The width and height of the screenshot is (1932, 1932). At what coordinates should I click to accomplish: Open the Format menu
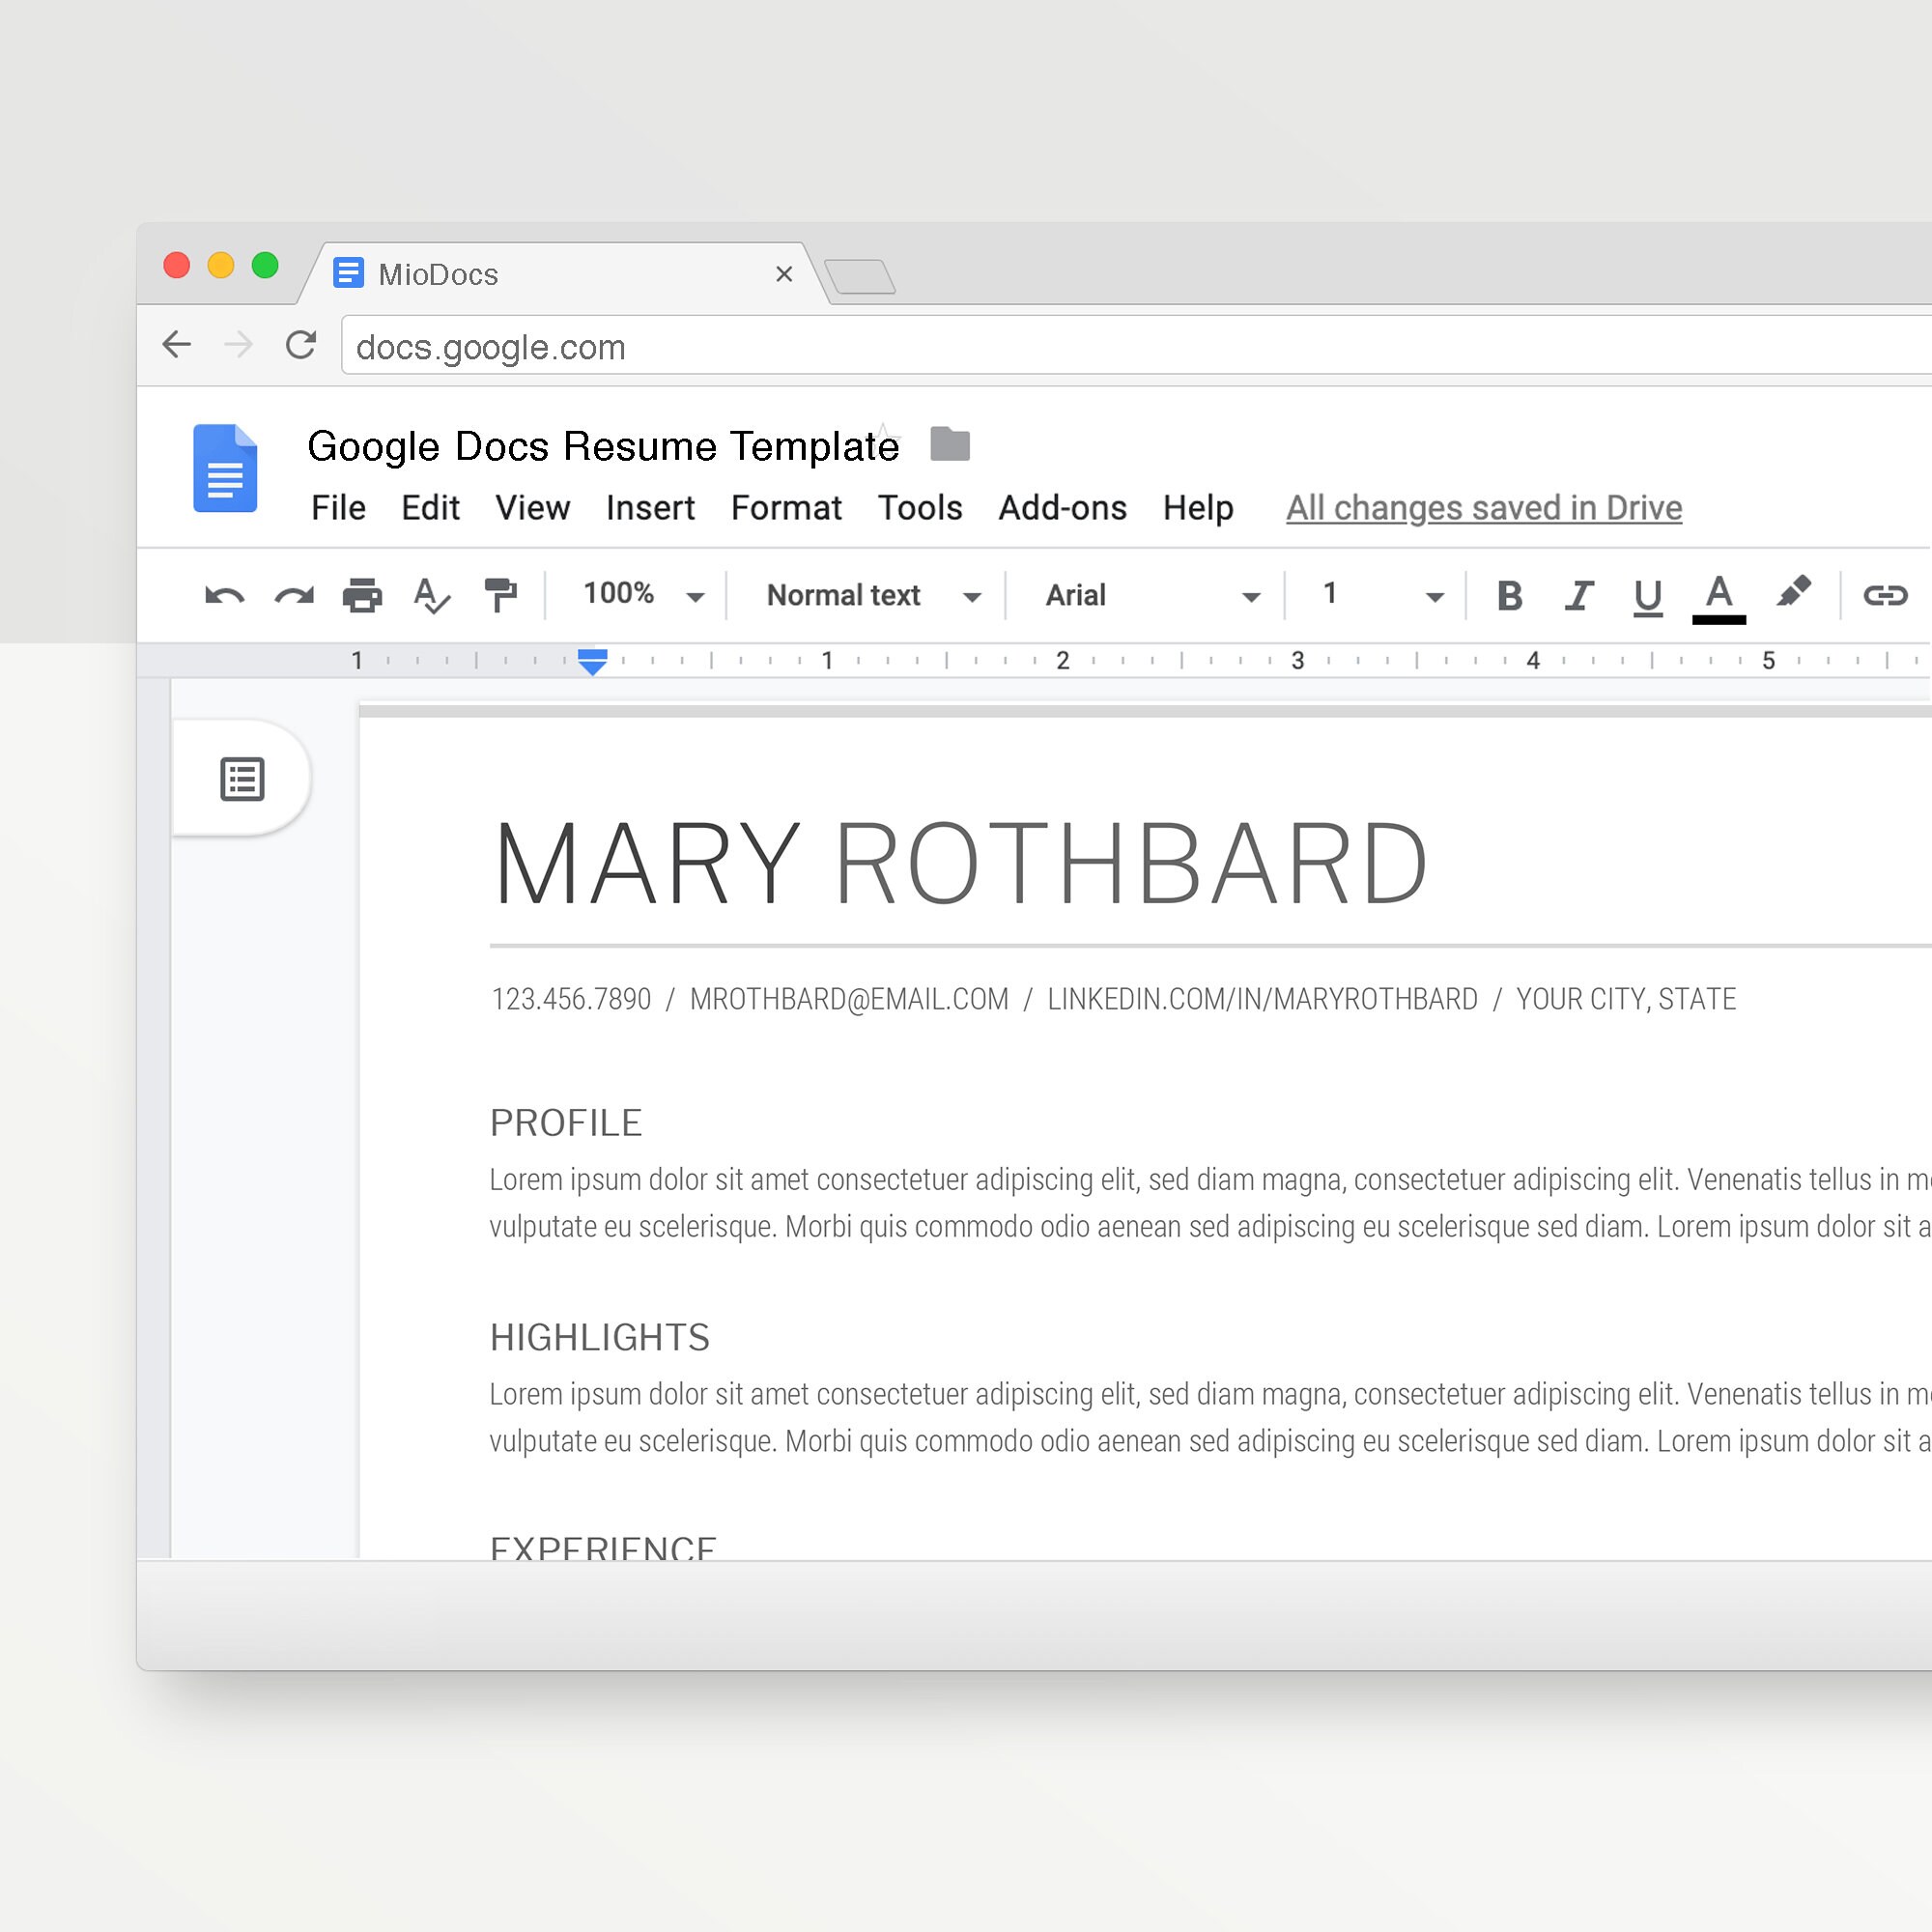point(786,508)
